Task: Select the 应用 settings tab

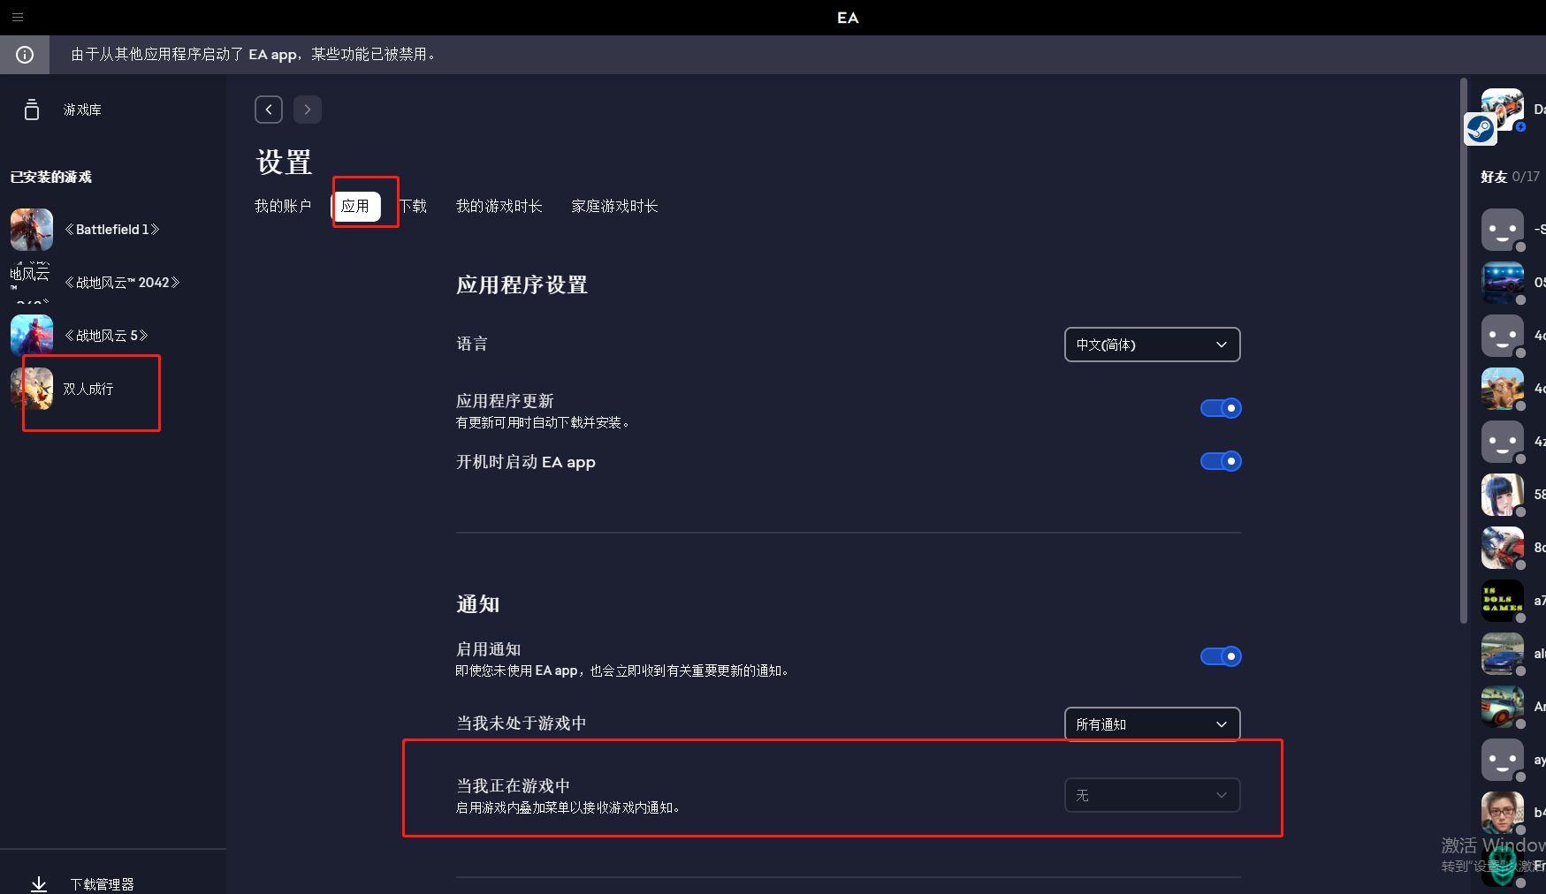Action: pyautogui.click(x=355, y=206)
